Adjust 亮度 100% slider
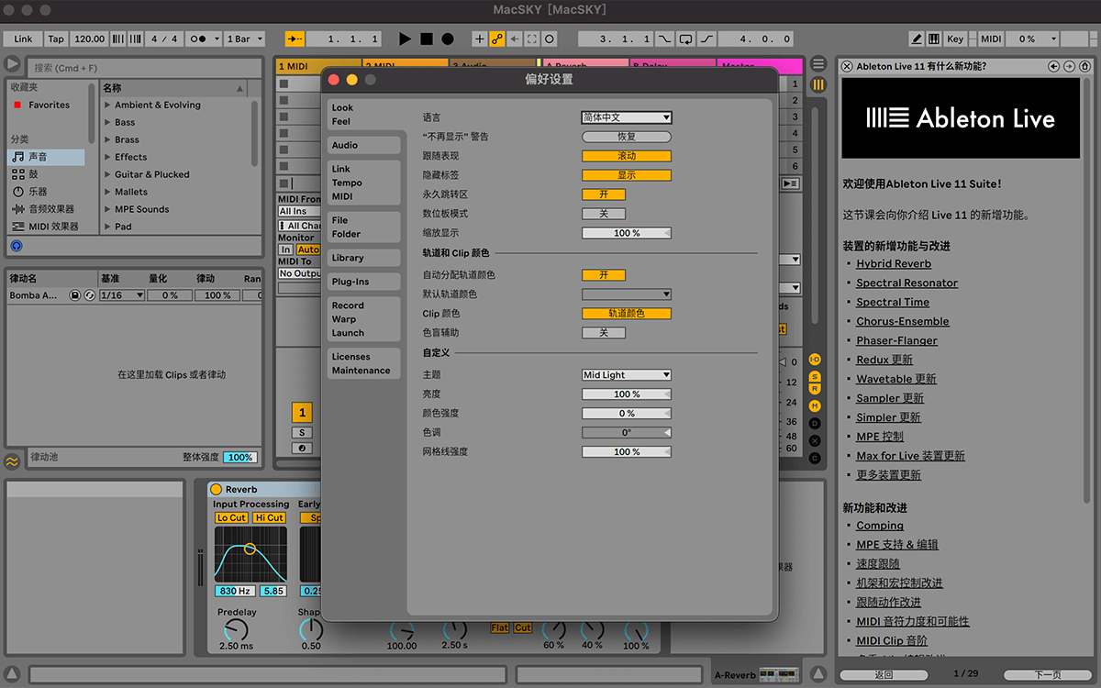Screen dimensions: 1101x688 627,394
